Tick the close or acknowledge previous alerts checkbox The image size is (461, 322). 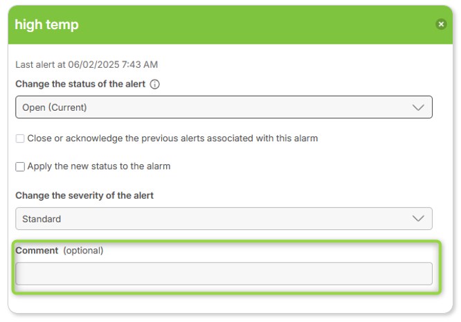20,138
